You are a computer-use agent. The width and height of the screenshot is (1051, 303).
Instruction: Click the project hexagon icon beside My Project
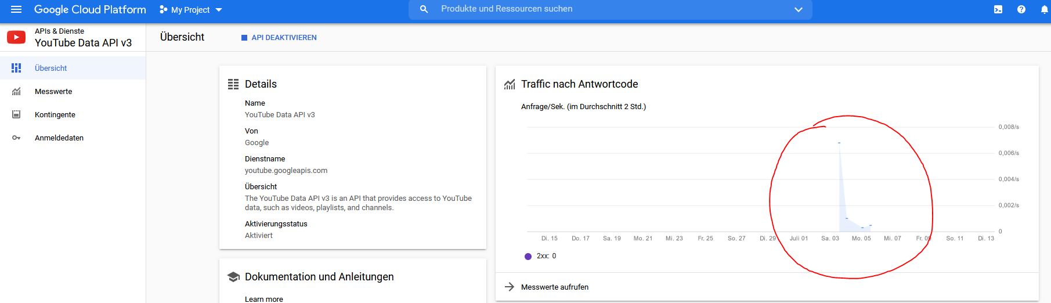(x=164, y=10)
